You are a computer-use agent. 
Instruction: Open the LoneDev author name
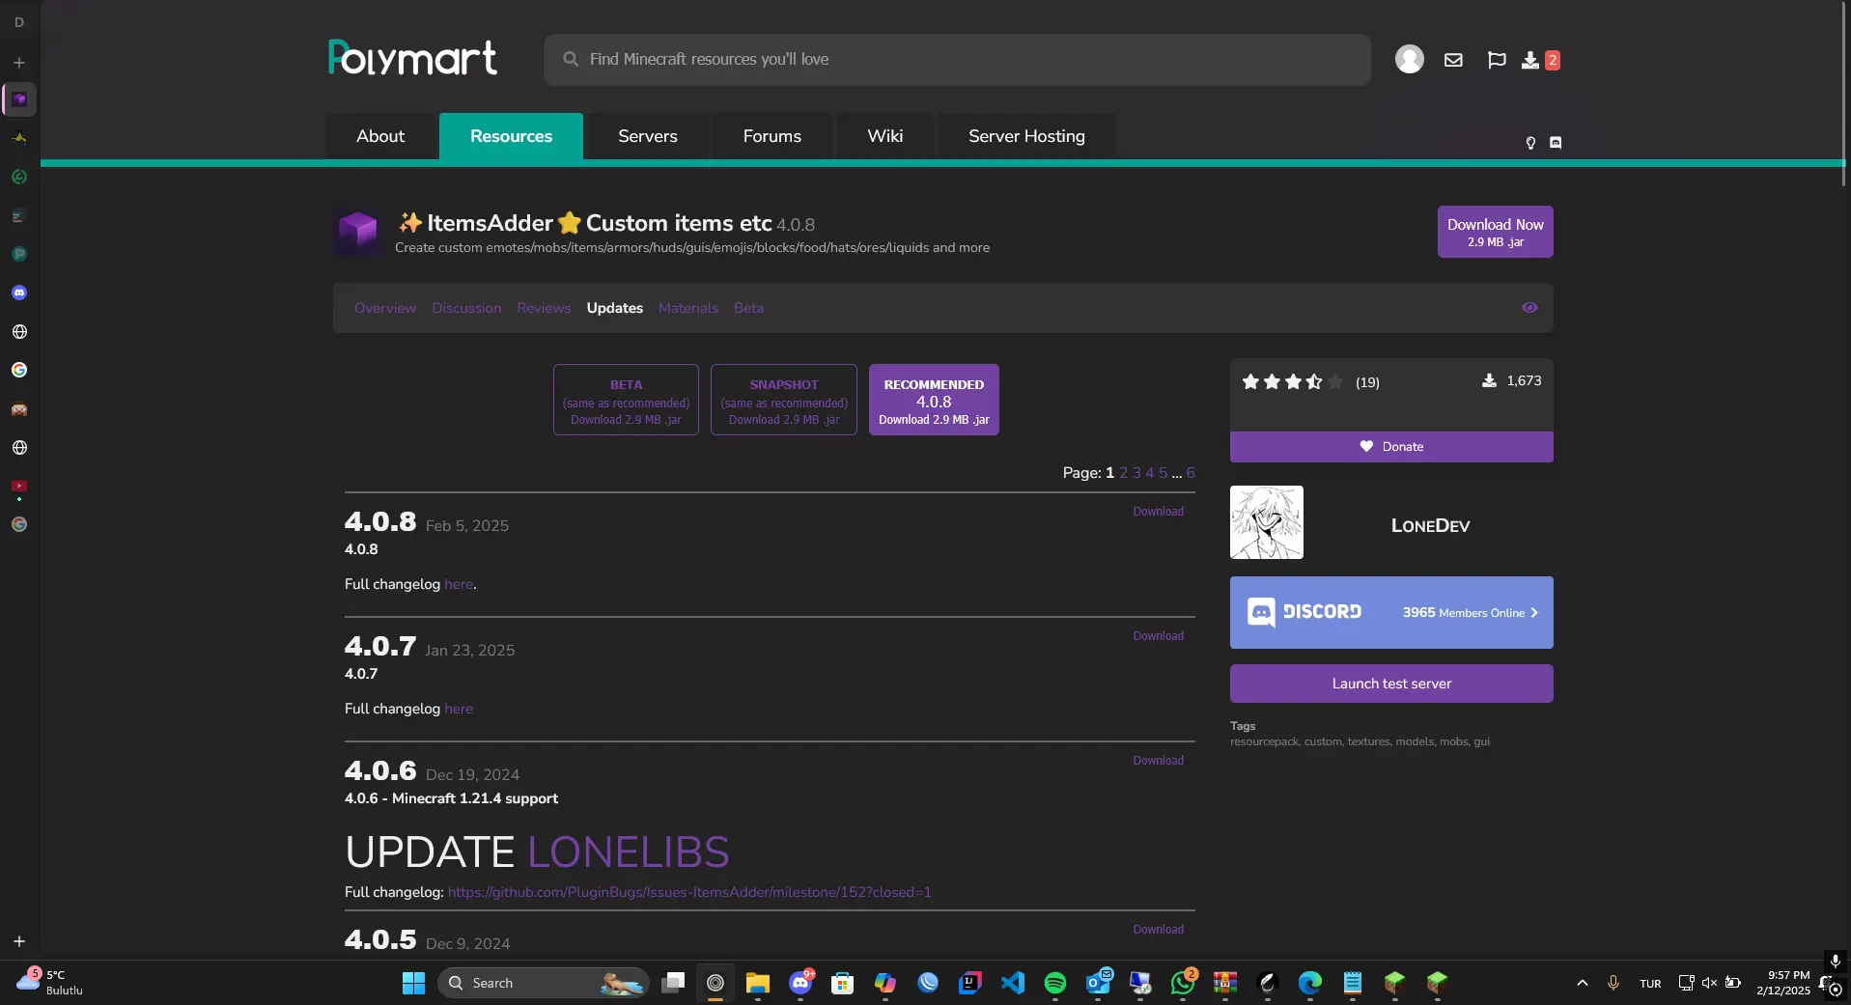[x=1430, y=525]
